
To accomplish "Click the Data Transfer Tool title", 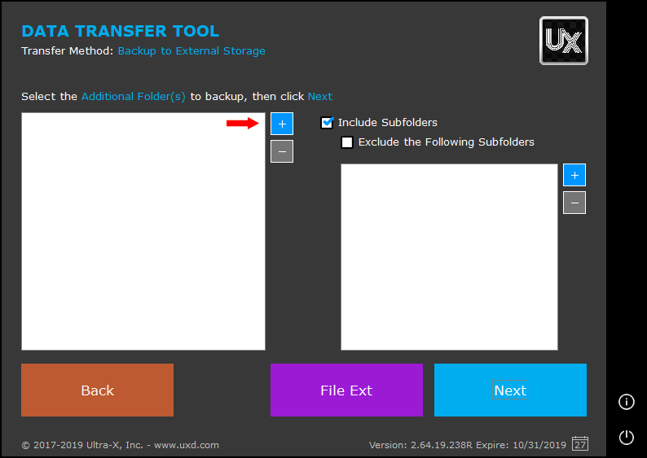I will 120,32.
